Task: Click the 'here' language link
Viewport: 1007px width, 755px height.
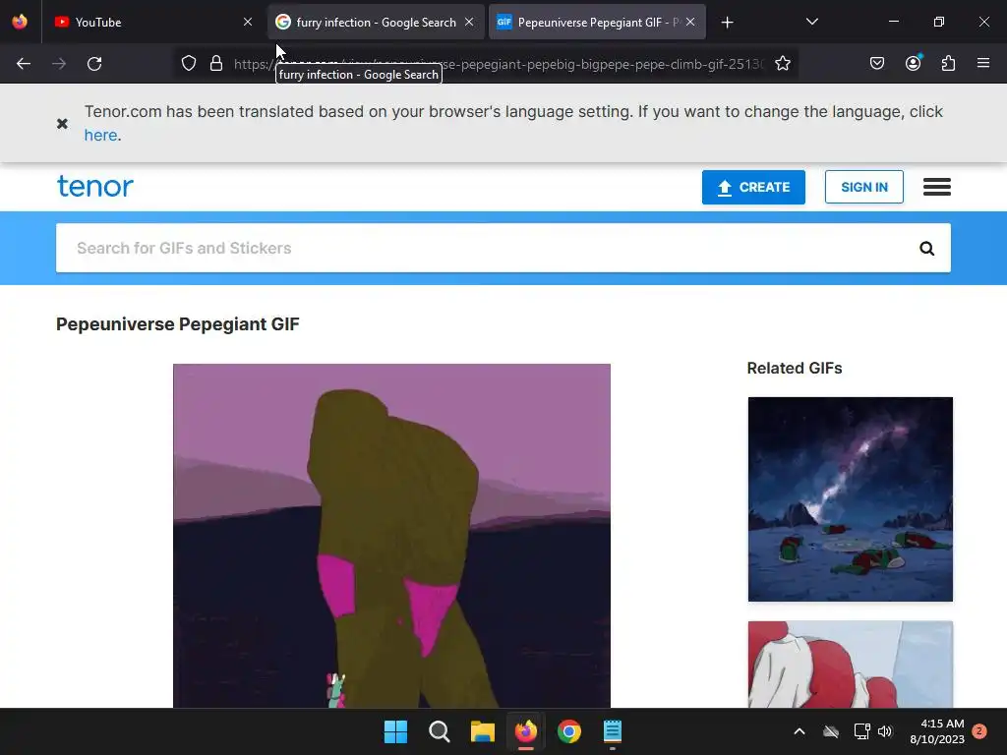Action: [101, 136]
